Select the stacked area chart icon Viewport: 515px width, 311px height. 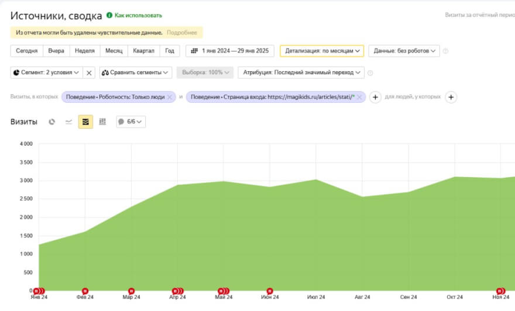[x=85, y=122]
